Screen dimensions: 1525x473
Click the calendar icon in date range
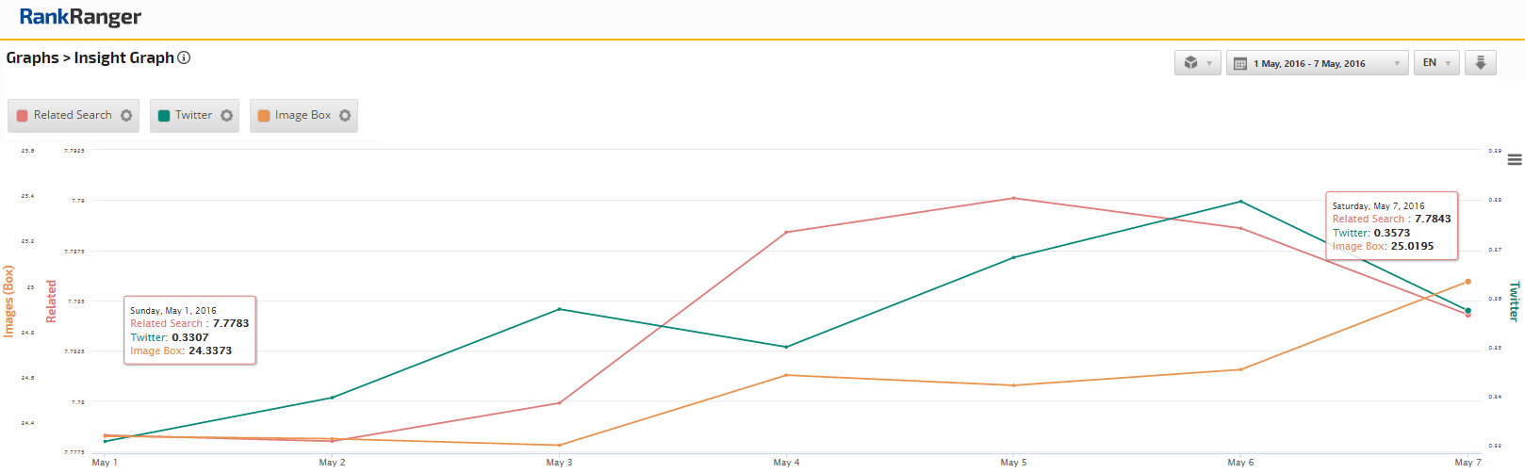pos(1240,64)
